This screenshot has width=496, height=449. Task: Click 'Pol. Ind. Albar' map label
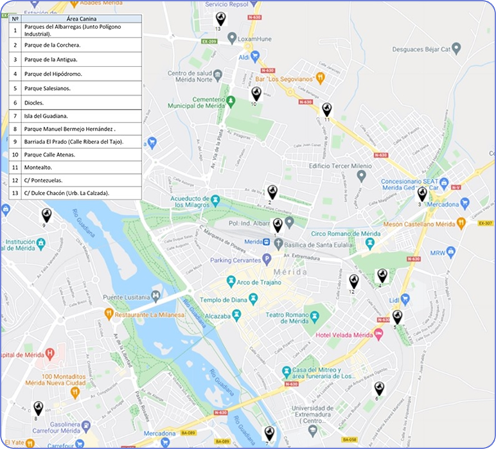(249, 223)
